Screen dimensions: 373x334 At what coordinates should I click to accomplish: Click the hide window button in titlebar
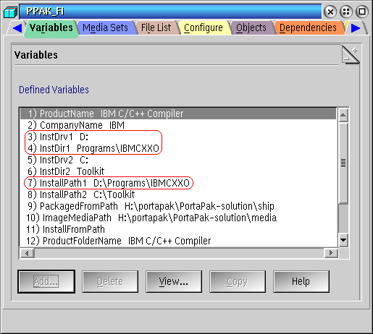346,12
